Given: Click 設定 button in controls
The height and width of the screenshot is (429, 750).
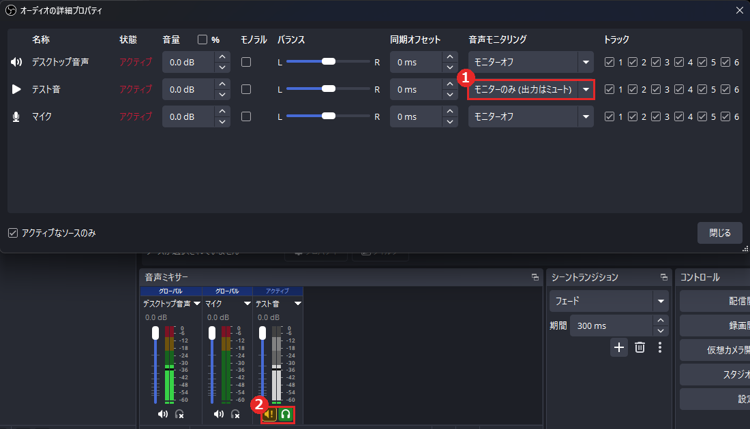Looking at the screenshot, I should point(715,399).
